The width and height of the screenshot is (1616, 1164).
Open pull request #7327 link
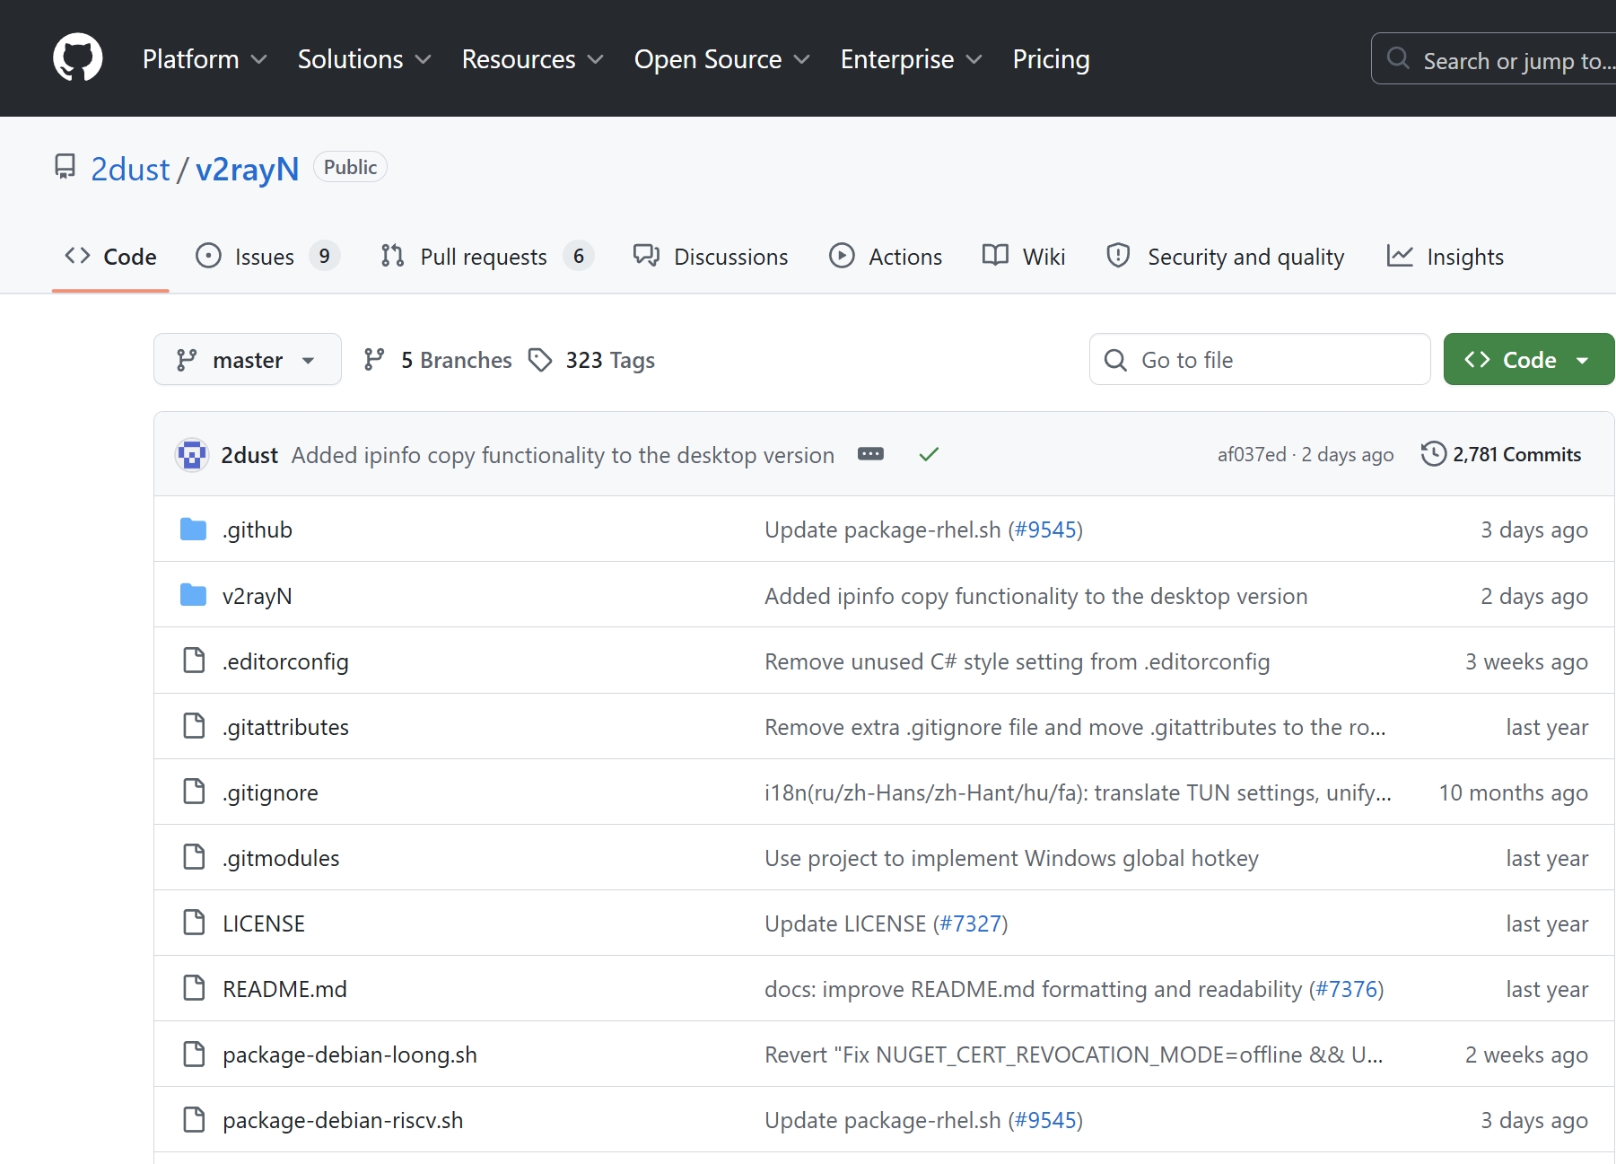[970, 923]
